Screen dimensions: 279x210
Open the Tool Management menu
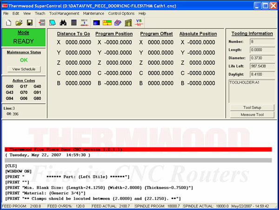pyautogui.click(x=64, y=14)
